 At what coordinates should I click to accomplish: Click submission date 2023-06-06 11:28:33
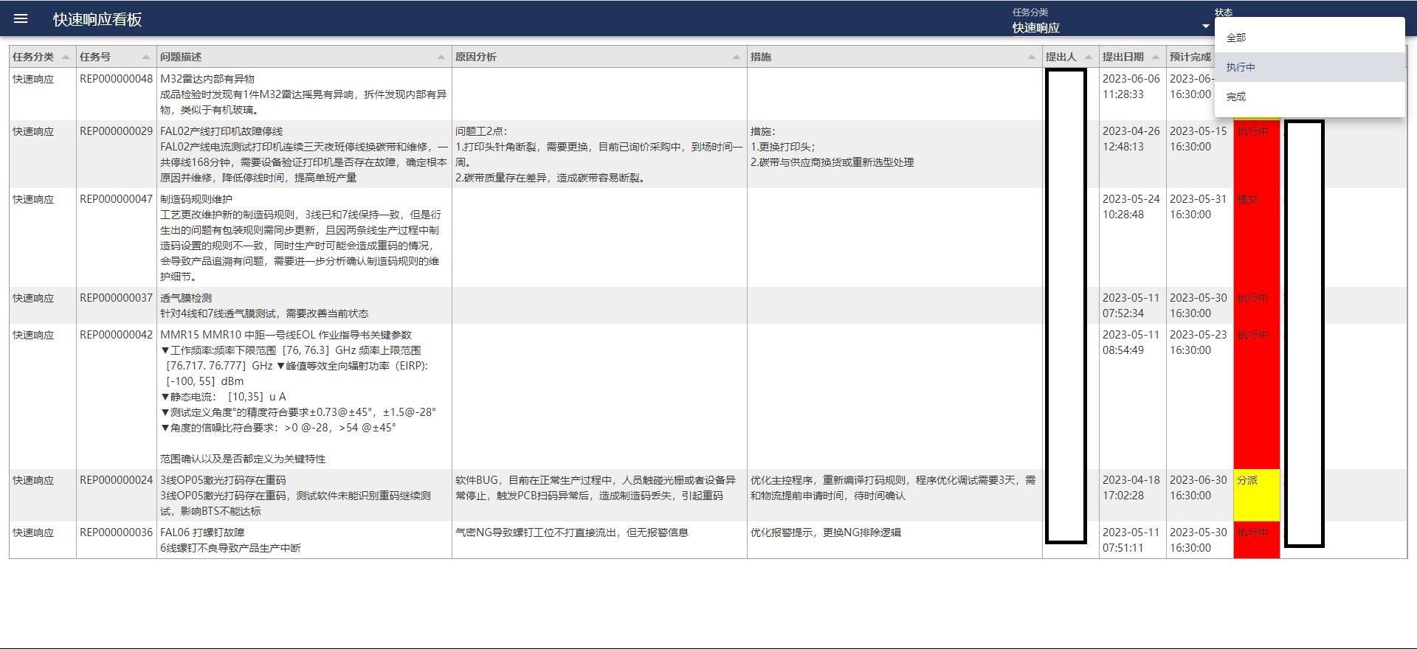1131,86
